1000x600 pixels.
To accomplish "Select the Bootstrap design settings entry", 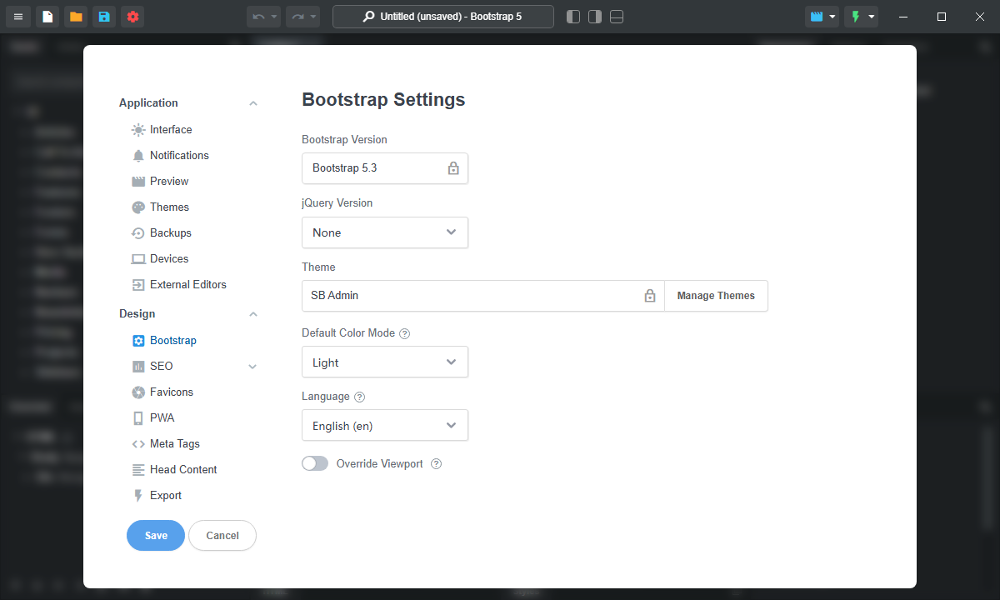I will pos(172,340).
